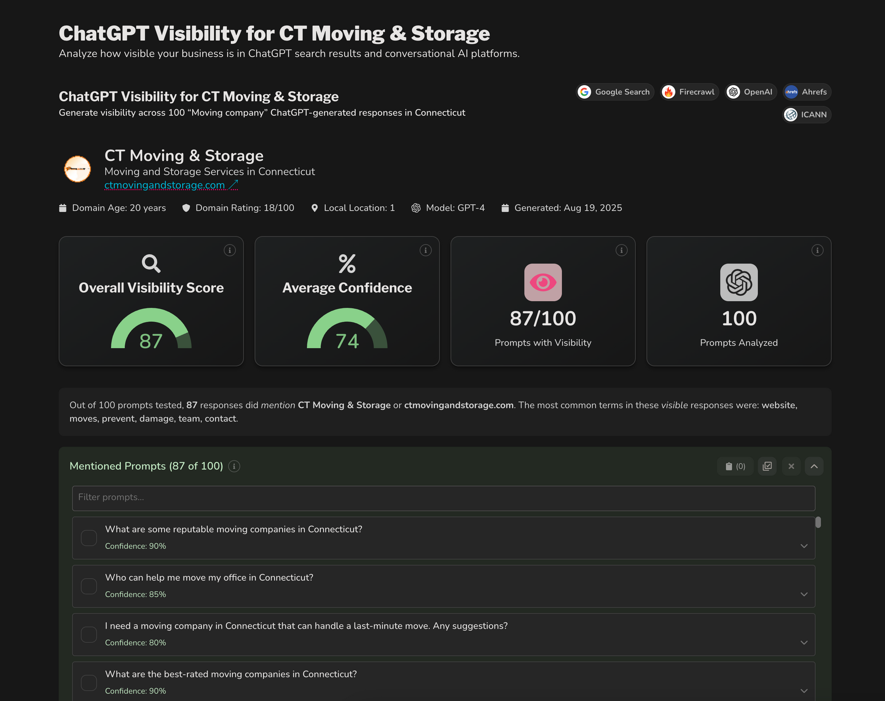
Task: Click info icon on Prompts with Visibility card
Action: (621, 250)
